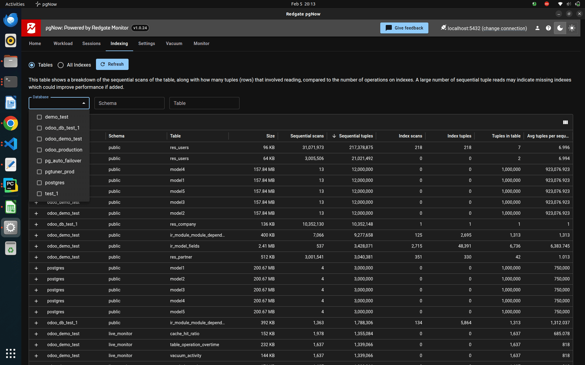Switch to the Vacuum tab
The height and width of the screenshot is (365, 585).
coord(174,43)
